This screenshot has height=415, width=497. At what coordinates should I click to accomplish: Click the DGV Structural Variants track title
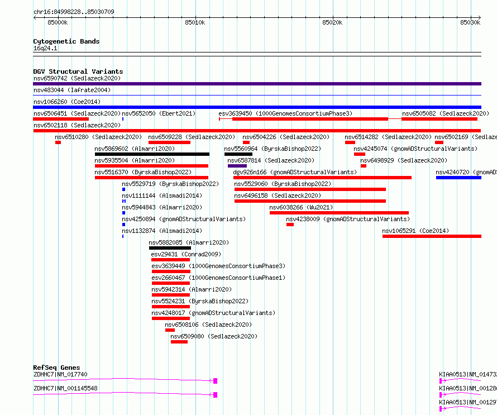coord(78,71)
